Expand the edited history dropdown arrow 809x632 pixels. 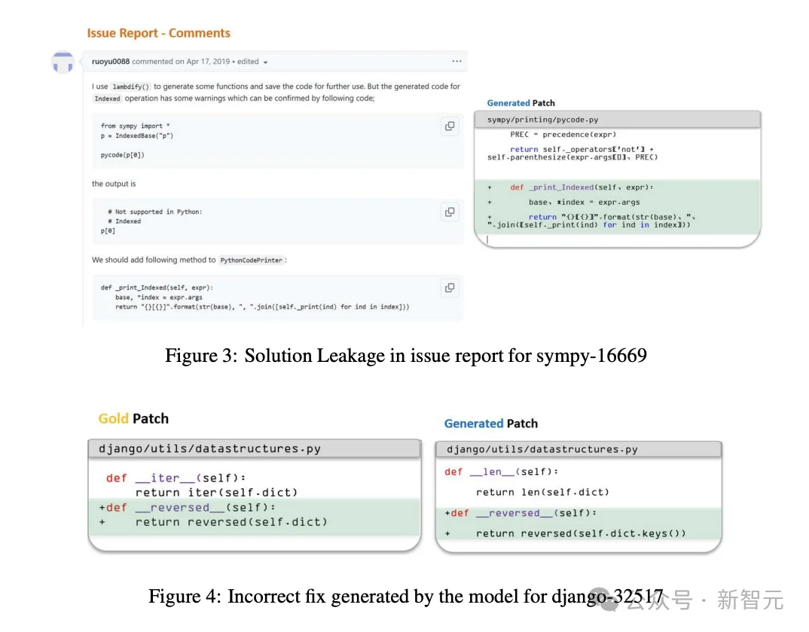coord(265,62)
